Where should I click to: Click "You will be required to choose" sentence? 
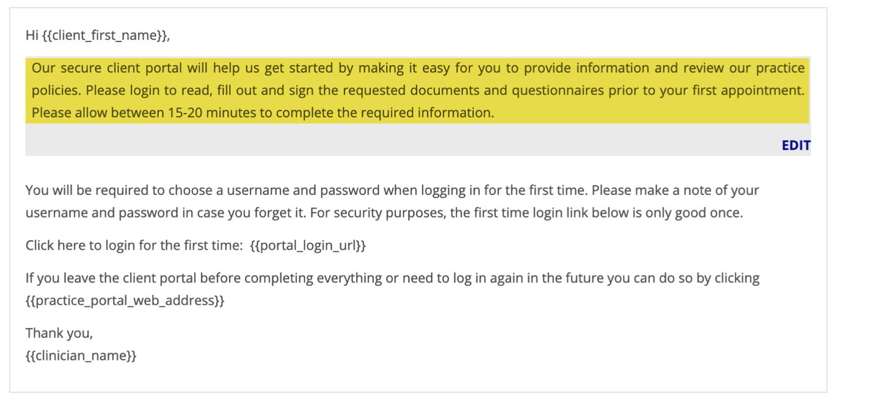click(307, 190)
